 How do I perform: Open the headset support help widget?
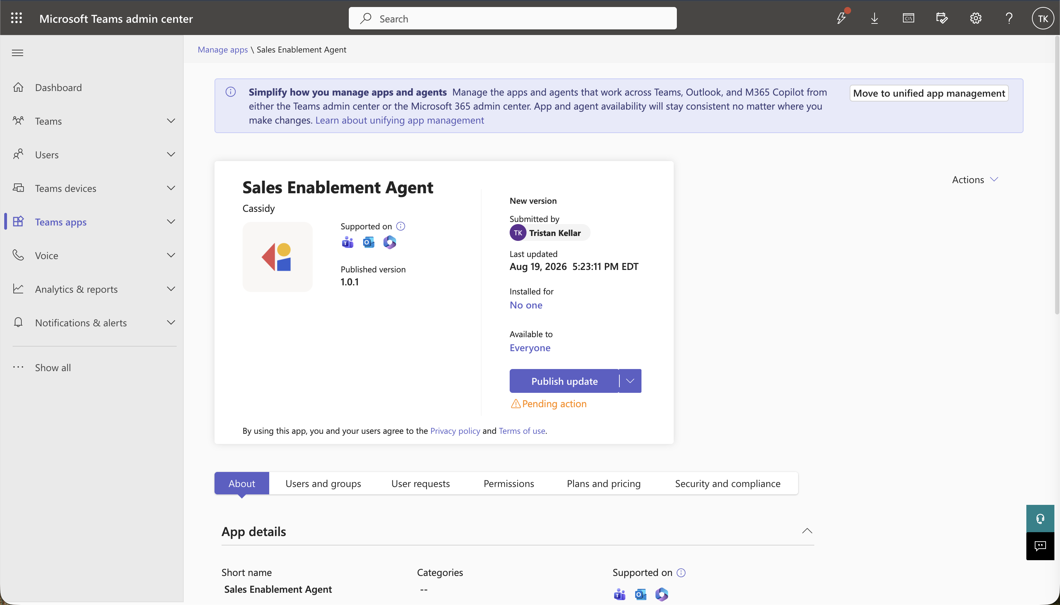click(1040, 519)
